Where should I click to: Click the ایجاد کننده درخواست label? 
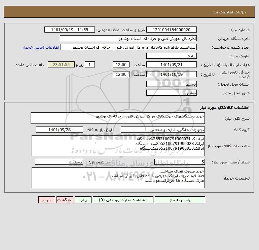click(x=231, y=47)
